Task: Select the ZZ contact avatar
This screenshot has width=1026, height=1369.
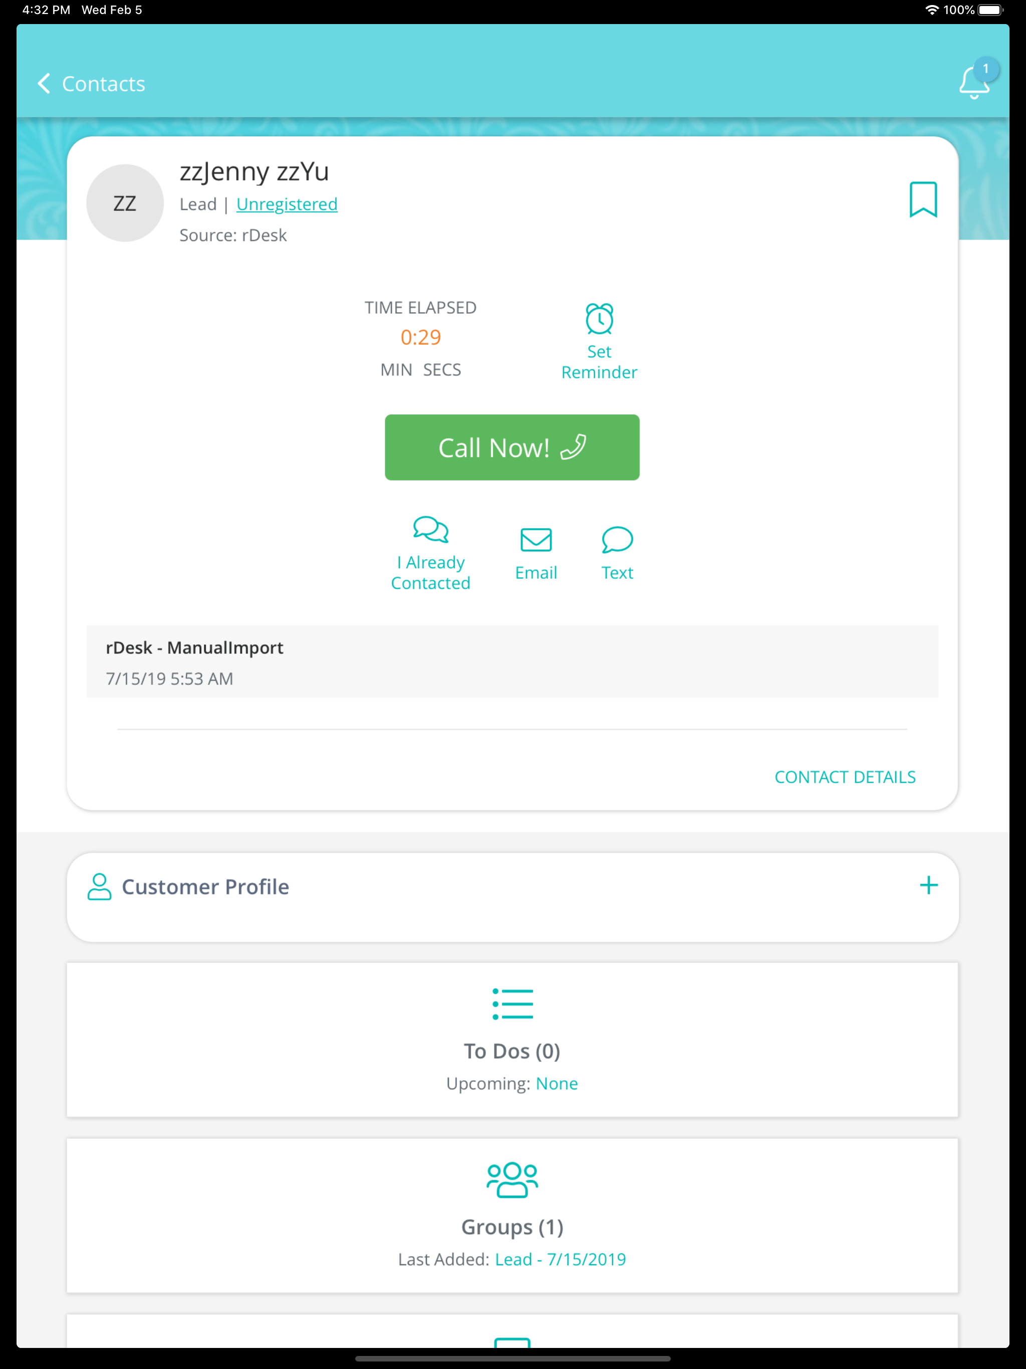Action: pos(125,203)
